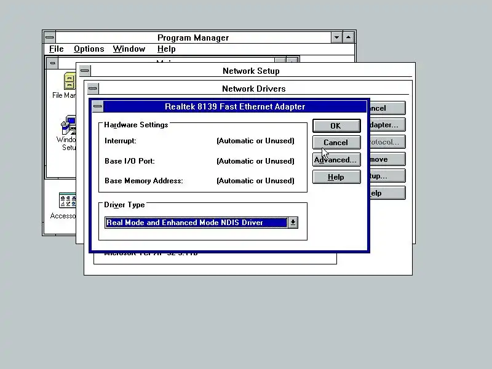Viewport: 492px width, 369px height.
Task: Minimize the Program Manager window
Action: pyautogui.click(x=336, y=38)
